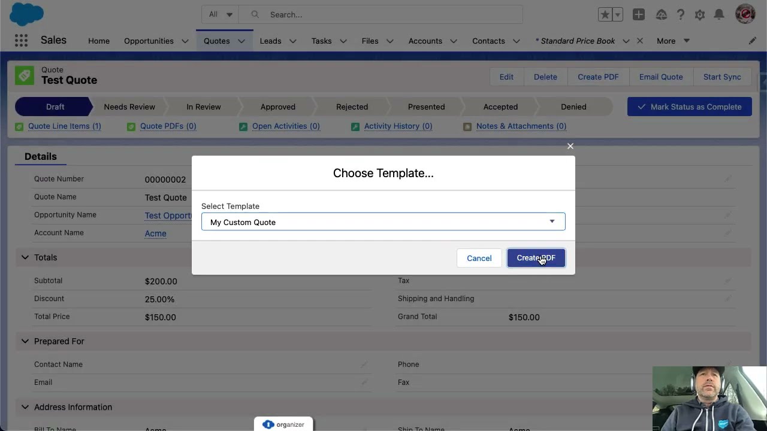Click the Delete quote button
This screenshot has width=767, height=431.
tap(545, 77)
